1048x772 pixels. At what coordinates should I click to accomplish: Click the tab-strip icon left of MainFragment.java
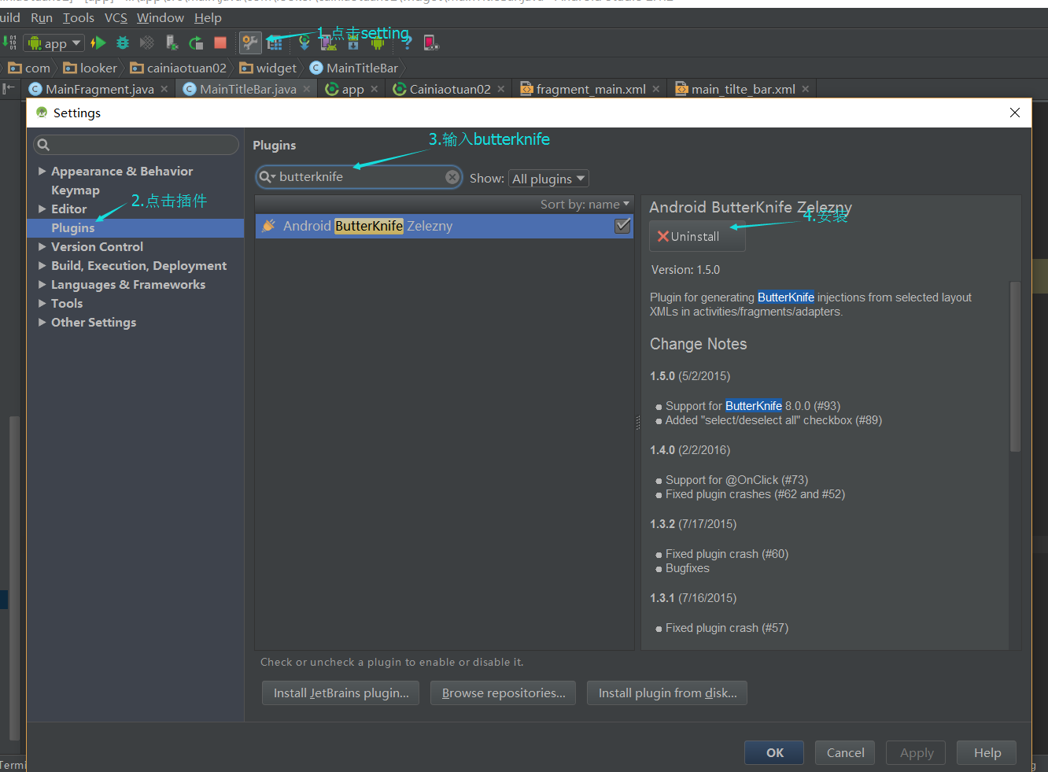point(9,89)
